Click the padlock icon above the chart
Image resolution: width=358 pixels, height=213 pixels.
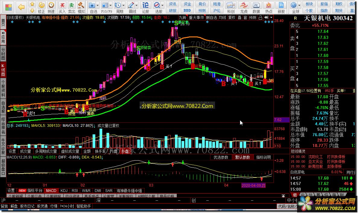260,17
